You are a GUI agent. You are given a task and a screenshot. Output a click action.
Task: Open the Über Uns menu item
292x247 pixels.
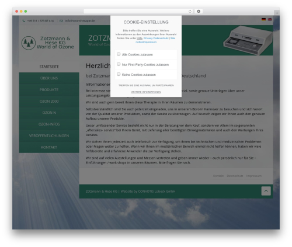(49, 78)
